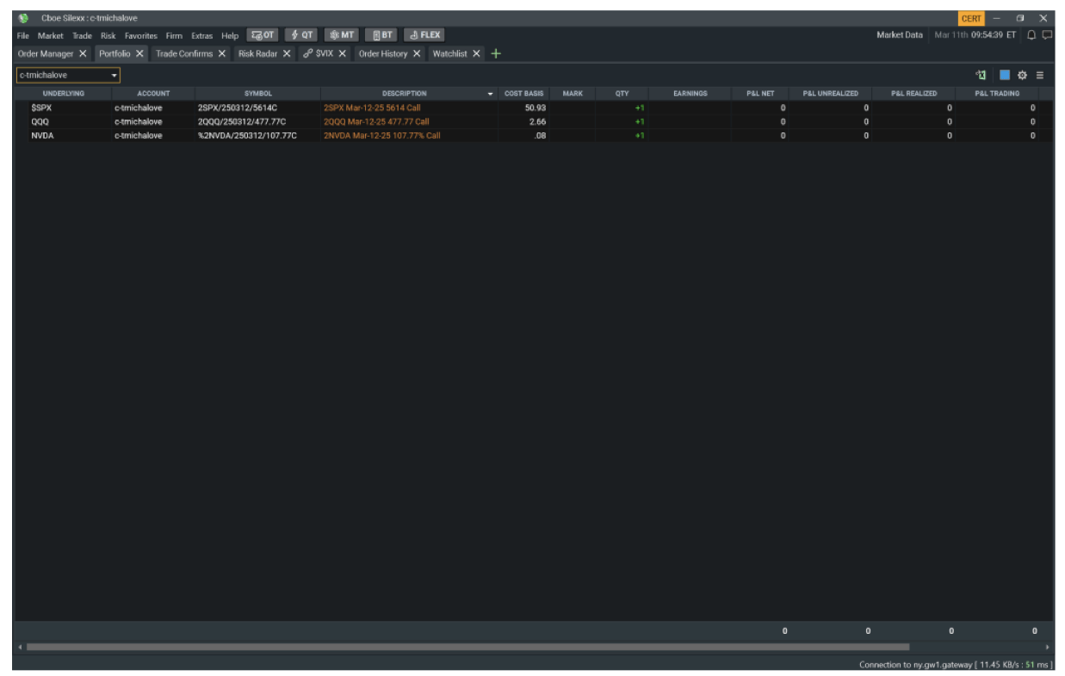
Task: Click the Cboe Silexx app logo
Action: (x=23, y=18)
